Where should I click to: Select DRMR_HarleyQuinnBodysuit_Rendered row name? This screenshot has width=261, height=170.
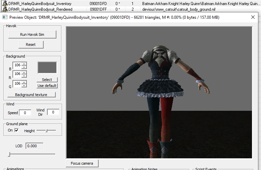(40, 9)
